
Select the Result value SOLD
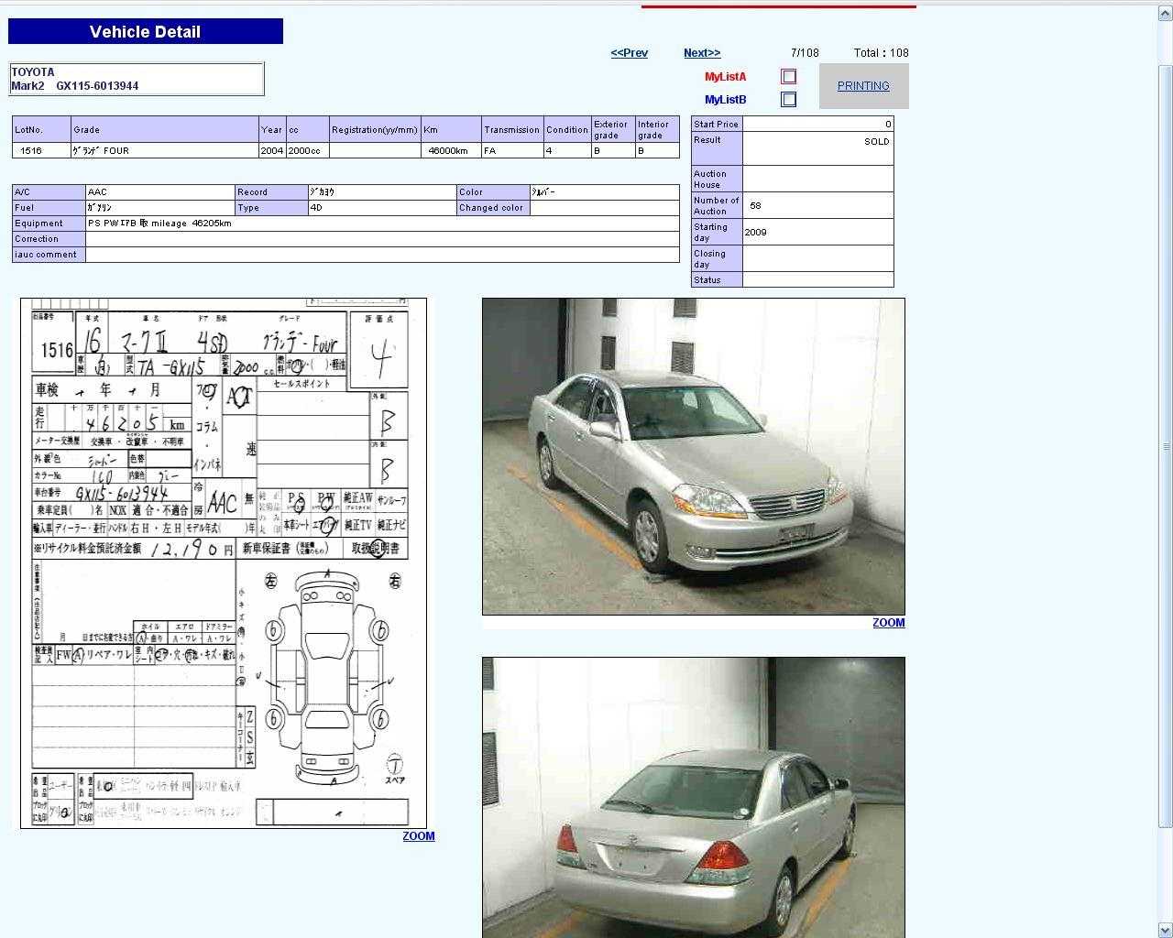point(876,142)
